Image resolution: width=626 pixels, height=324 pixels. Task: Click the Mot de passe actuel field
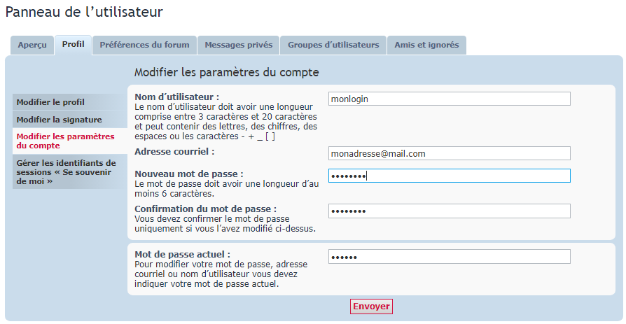pos(449,257)
